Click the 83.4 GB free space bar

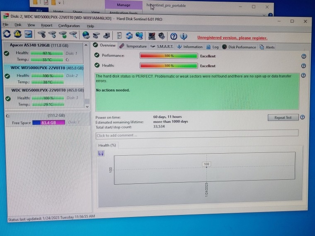[48, 123]
